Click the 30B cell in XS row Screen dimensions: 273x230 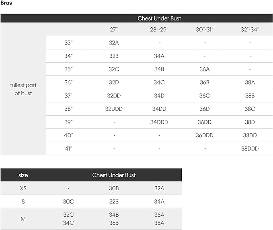114,188
